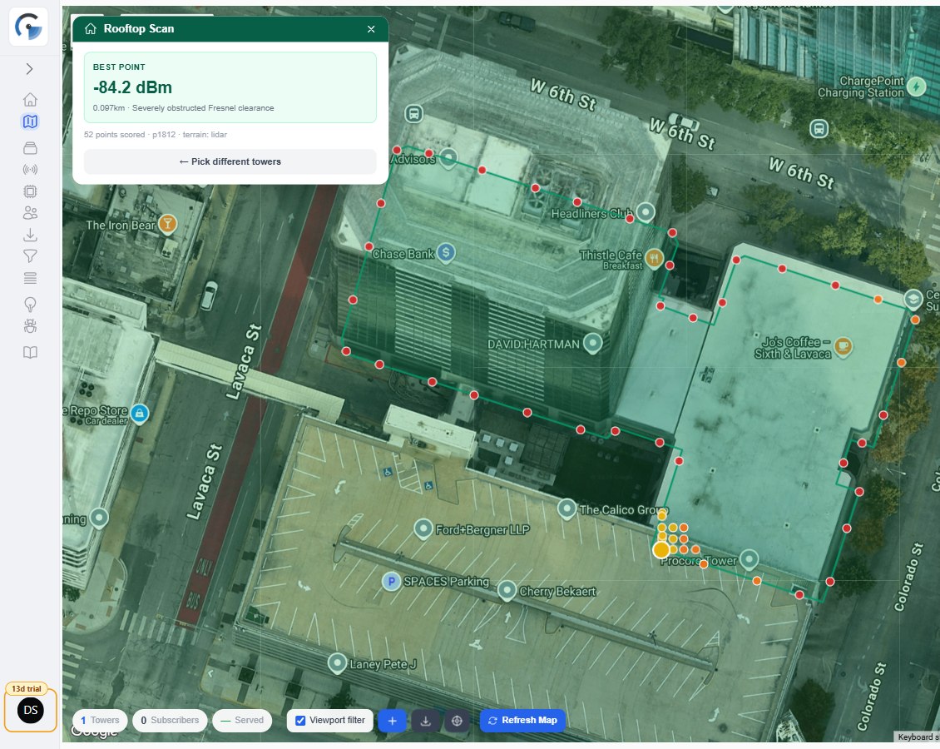The height and width of the screenshot is (749, 940).
Task: Click the ChargePoint Charging Station pin
Action: pyautogui.click(x=916, y=87)
